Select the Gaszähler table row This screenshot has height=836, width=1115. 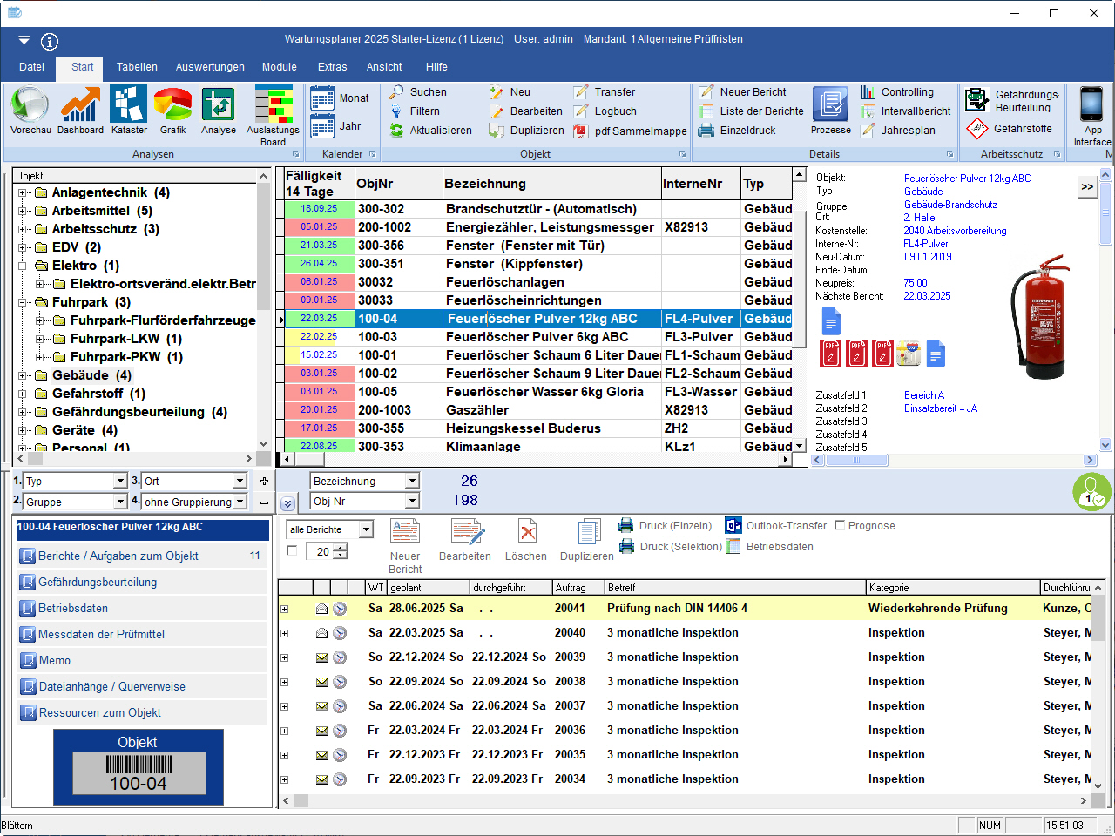point(538,410)
